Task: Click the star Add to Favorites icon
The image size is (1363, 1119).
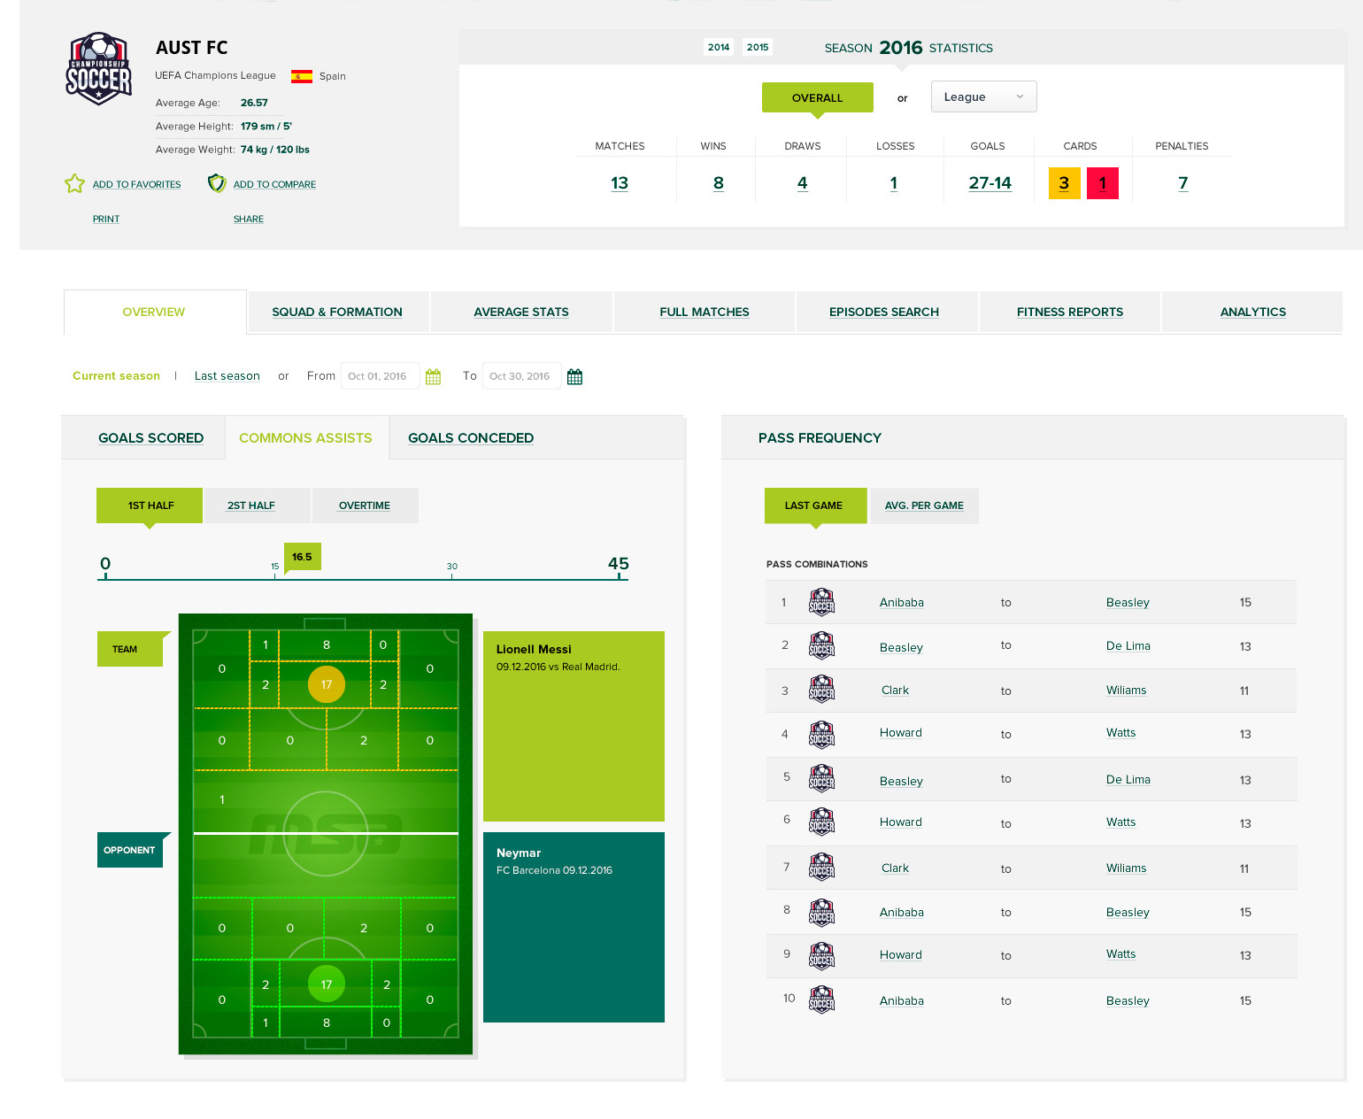Action: 74,183
